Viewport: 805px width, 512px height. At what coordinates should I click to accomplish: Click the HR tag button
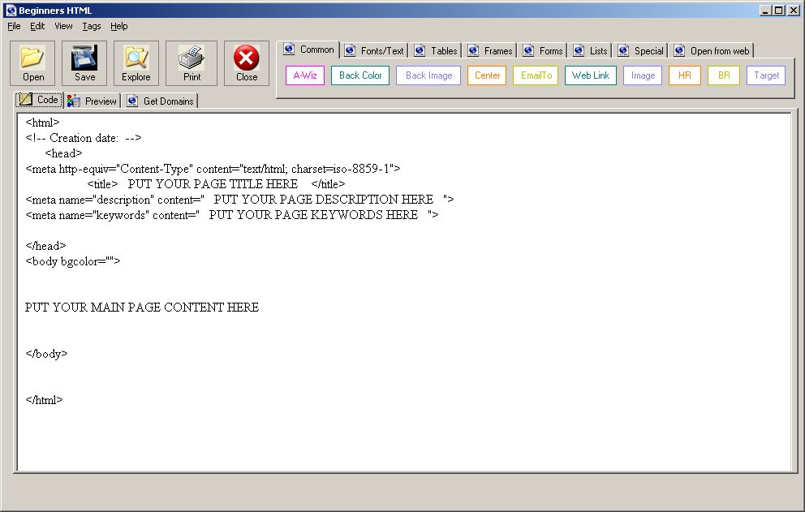click(684, 75)
